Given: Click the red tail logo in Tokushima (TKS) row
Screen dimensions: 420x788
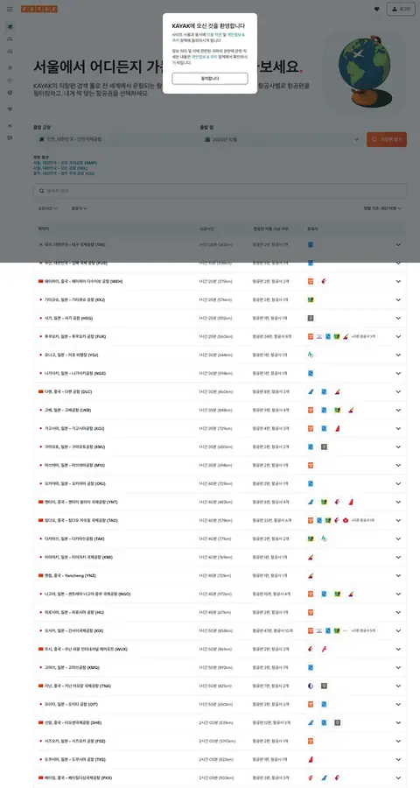Looking at the screenshot, I should click(x=311, y=759).
